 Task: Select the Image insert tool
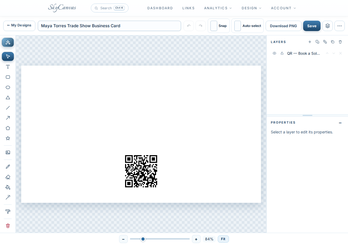pyautogui.click(x=8, y=152)
